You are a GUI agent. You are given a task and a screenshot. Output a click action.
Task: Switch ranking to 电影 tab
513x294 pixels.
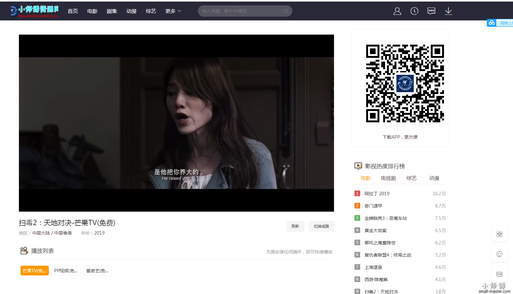click(x=366, y=178)
